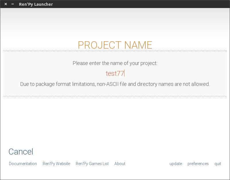Click the blank white area above Cancel
This screenshot has height=180, width=230.
[x=115, y=123]
